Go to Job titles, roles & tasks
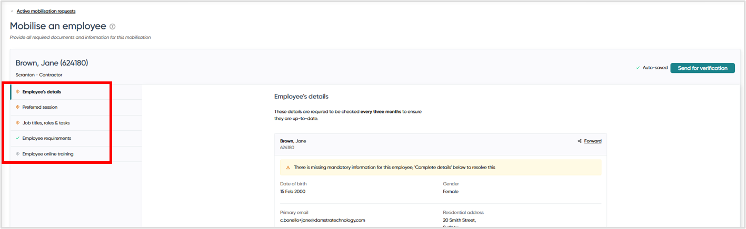Screen dimensions: 746x229 pos(76,123)
